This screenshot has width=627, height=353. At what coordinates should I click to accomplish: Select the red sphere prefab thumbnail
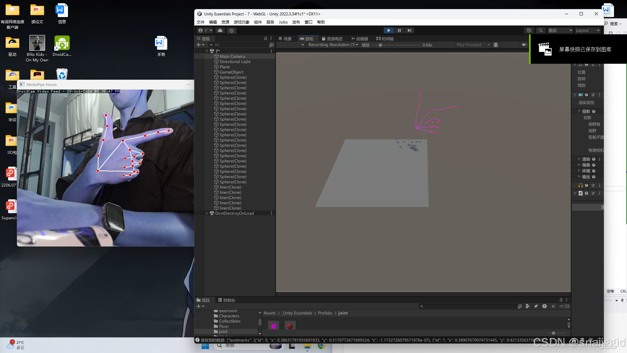point(290,326)
